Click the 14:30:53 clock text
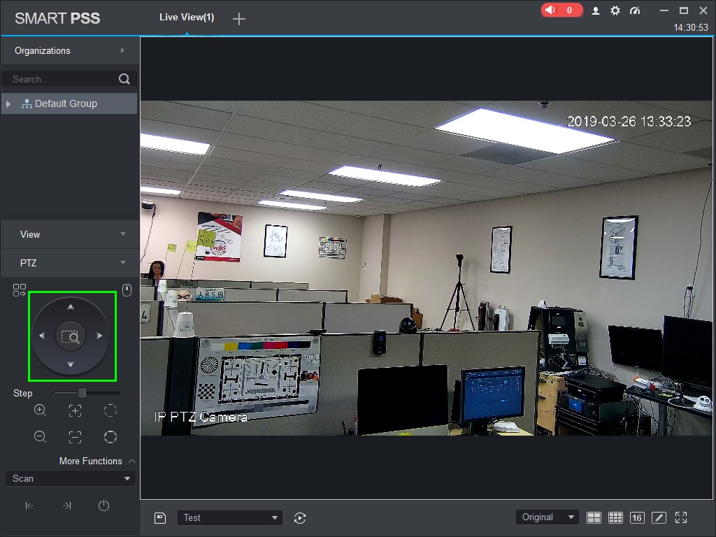716x537 pixels. (x=691, y=27)
